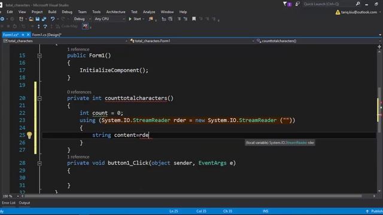The image size is (383, 215).
Task: Click the Publish button in status bar
Action: click(375, 211)
